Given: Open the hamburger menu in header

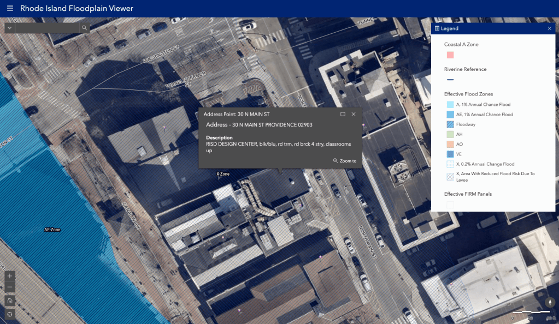Looking at the screenshot, I should point(10,9).
